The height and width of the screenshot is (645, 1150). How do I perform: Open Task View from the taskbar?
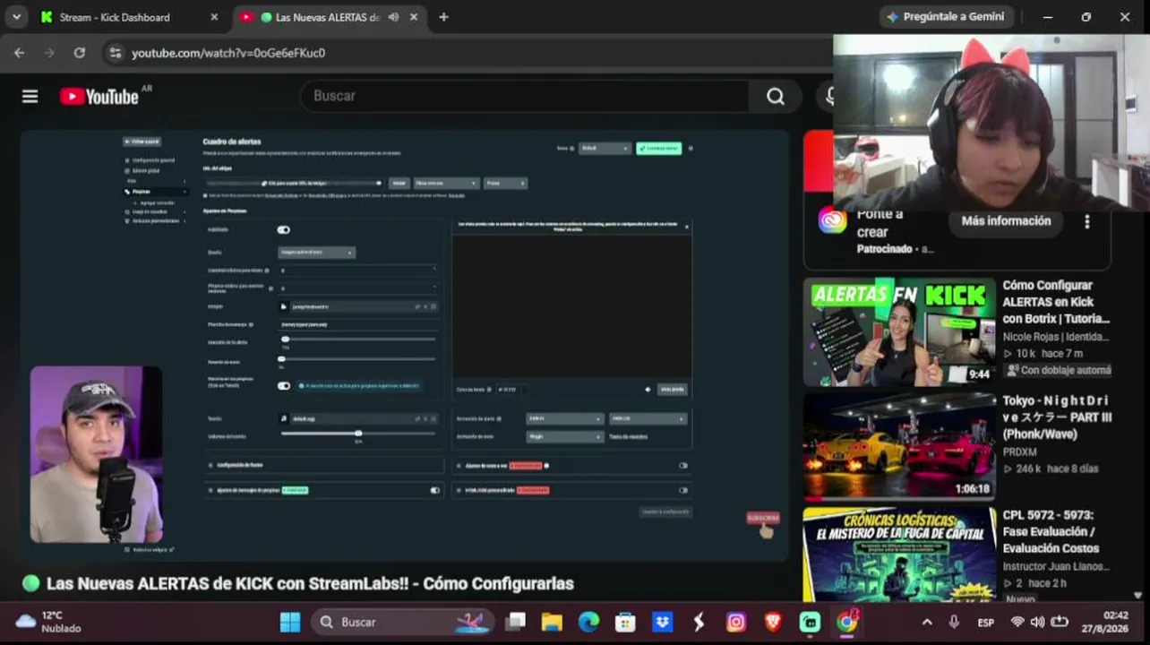[515, 622]
